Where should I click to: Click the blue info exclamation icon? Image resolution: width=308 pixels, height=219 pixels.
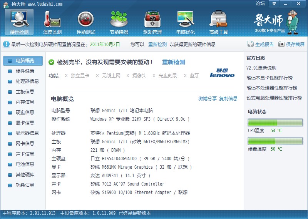(6, 44)
